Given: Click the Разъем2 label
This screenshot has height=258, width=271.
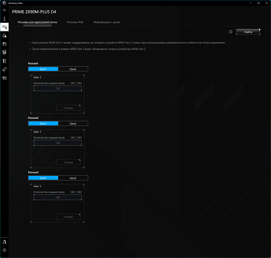Looking at the screenshot, I should coord(33,118).
